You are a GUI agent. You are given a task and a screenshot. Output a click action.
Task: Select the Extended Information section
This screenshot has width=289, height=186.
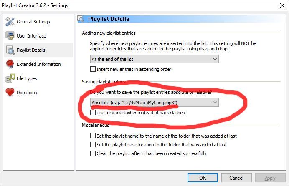pyautogui.click(x=38, y=64)
